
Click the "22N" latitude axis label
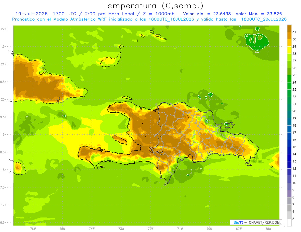(4, 29)
